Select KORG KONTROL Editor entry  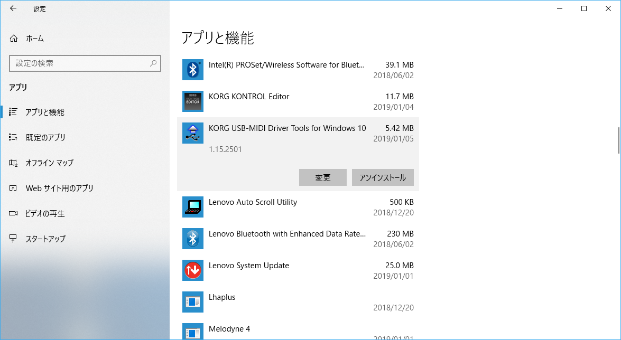[298, 101]
